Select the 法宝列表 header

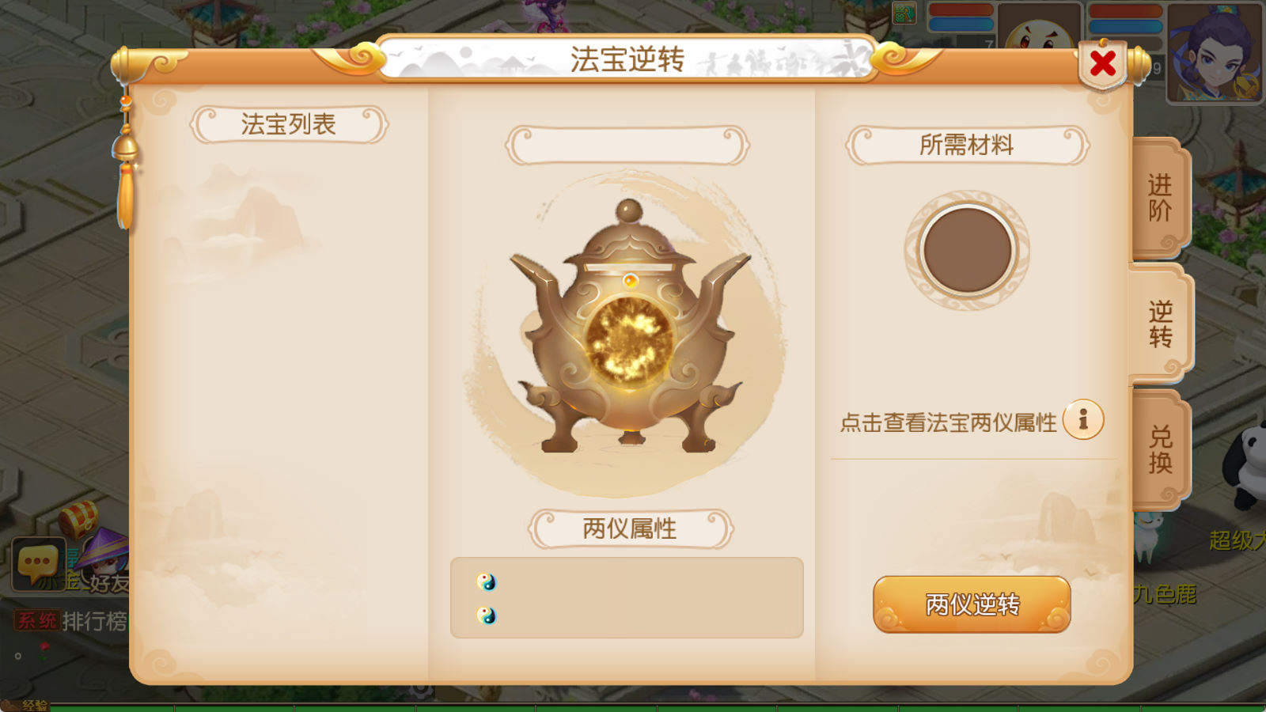(289, 124)
